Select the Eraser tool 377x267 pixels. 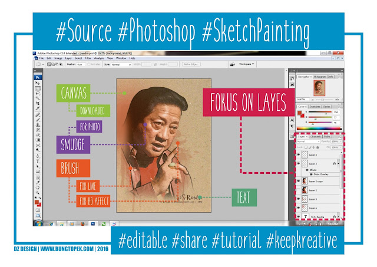pyautogui.click(x=38, y=135)
